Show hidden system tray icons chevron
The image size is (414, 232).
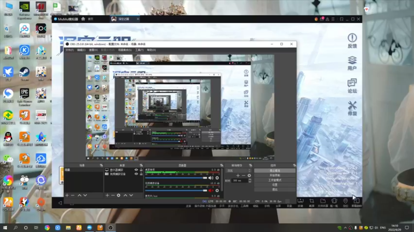click(345, 227)
